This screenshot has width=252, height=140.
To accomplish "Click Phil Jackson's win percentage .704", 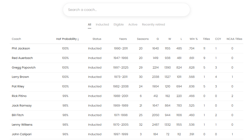I will coord(192,48).
